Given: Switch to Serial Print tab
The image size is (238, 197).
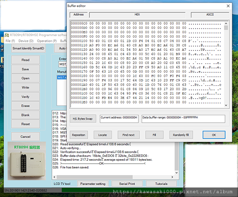Looking at the screenshot, I should [x=127, y=184].
